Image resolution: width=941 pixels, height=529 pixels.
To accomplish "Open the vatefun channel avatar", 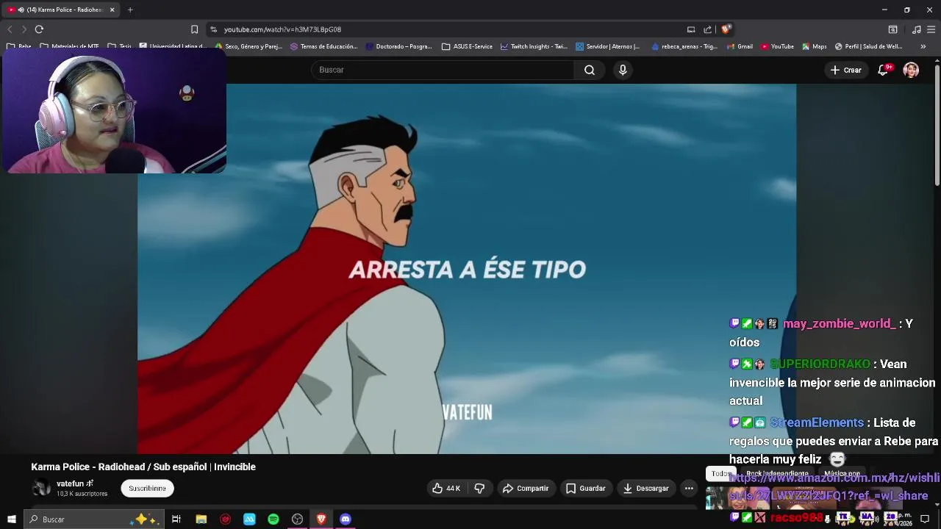I will pyautogui.click(x=41, y=488).
